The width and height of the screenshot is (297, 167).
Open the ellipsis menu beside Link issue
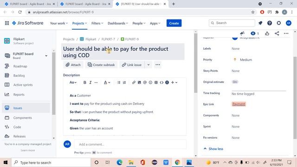158,65
